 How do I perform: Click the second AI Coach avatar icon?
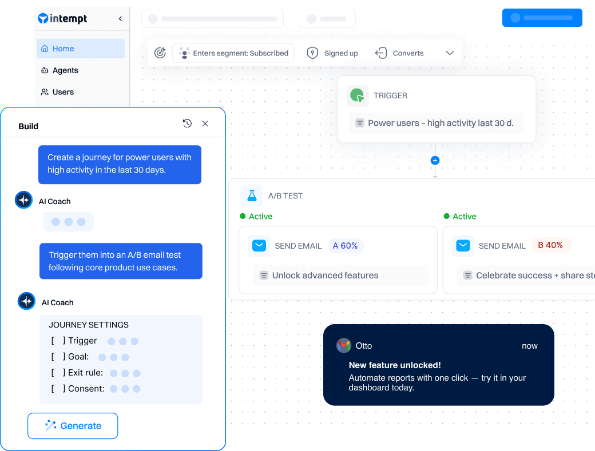coord(26,301)
